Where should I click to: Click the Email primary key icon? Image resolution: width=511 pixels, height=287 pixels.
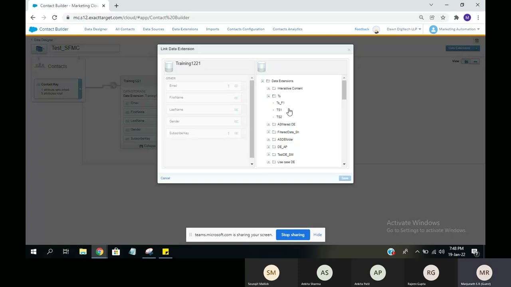point(229,86)
